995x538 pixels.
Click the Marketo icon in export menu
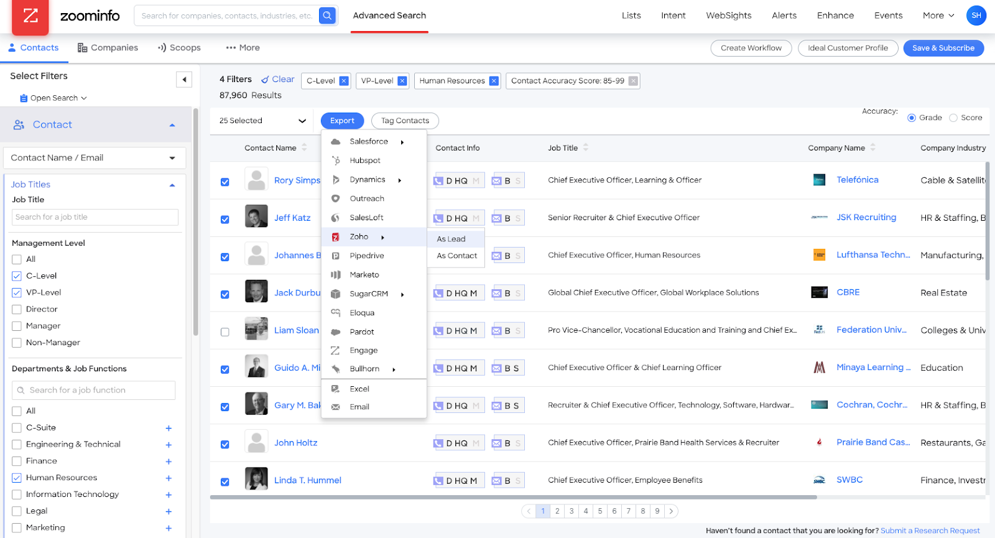pos(336,275)
